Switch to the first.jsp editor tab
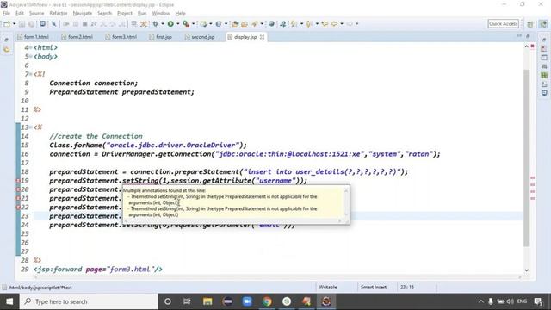 161,37
